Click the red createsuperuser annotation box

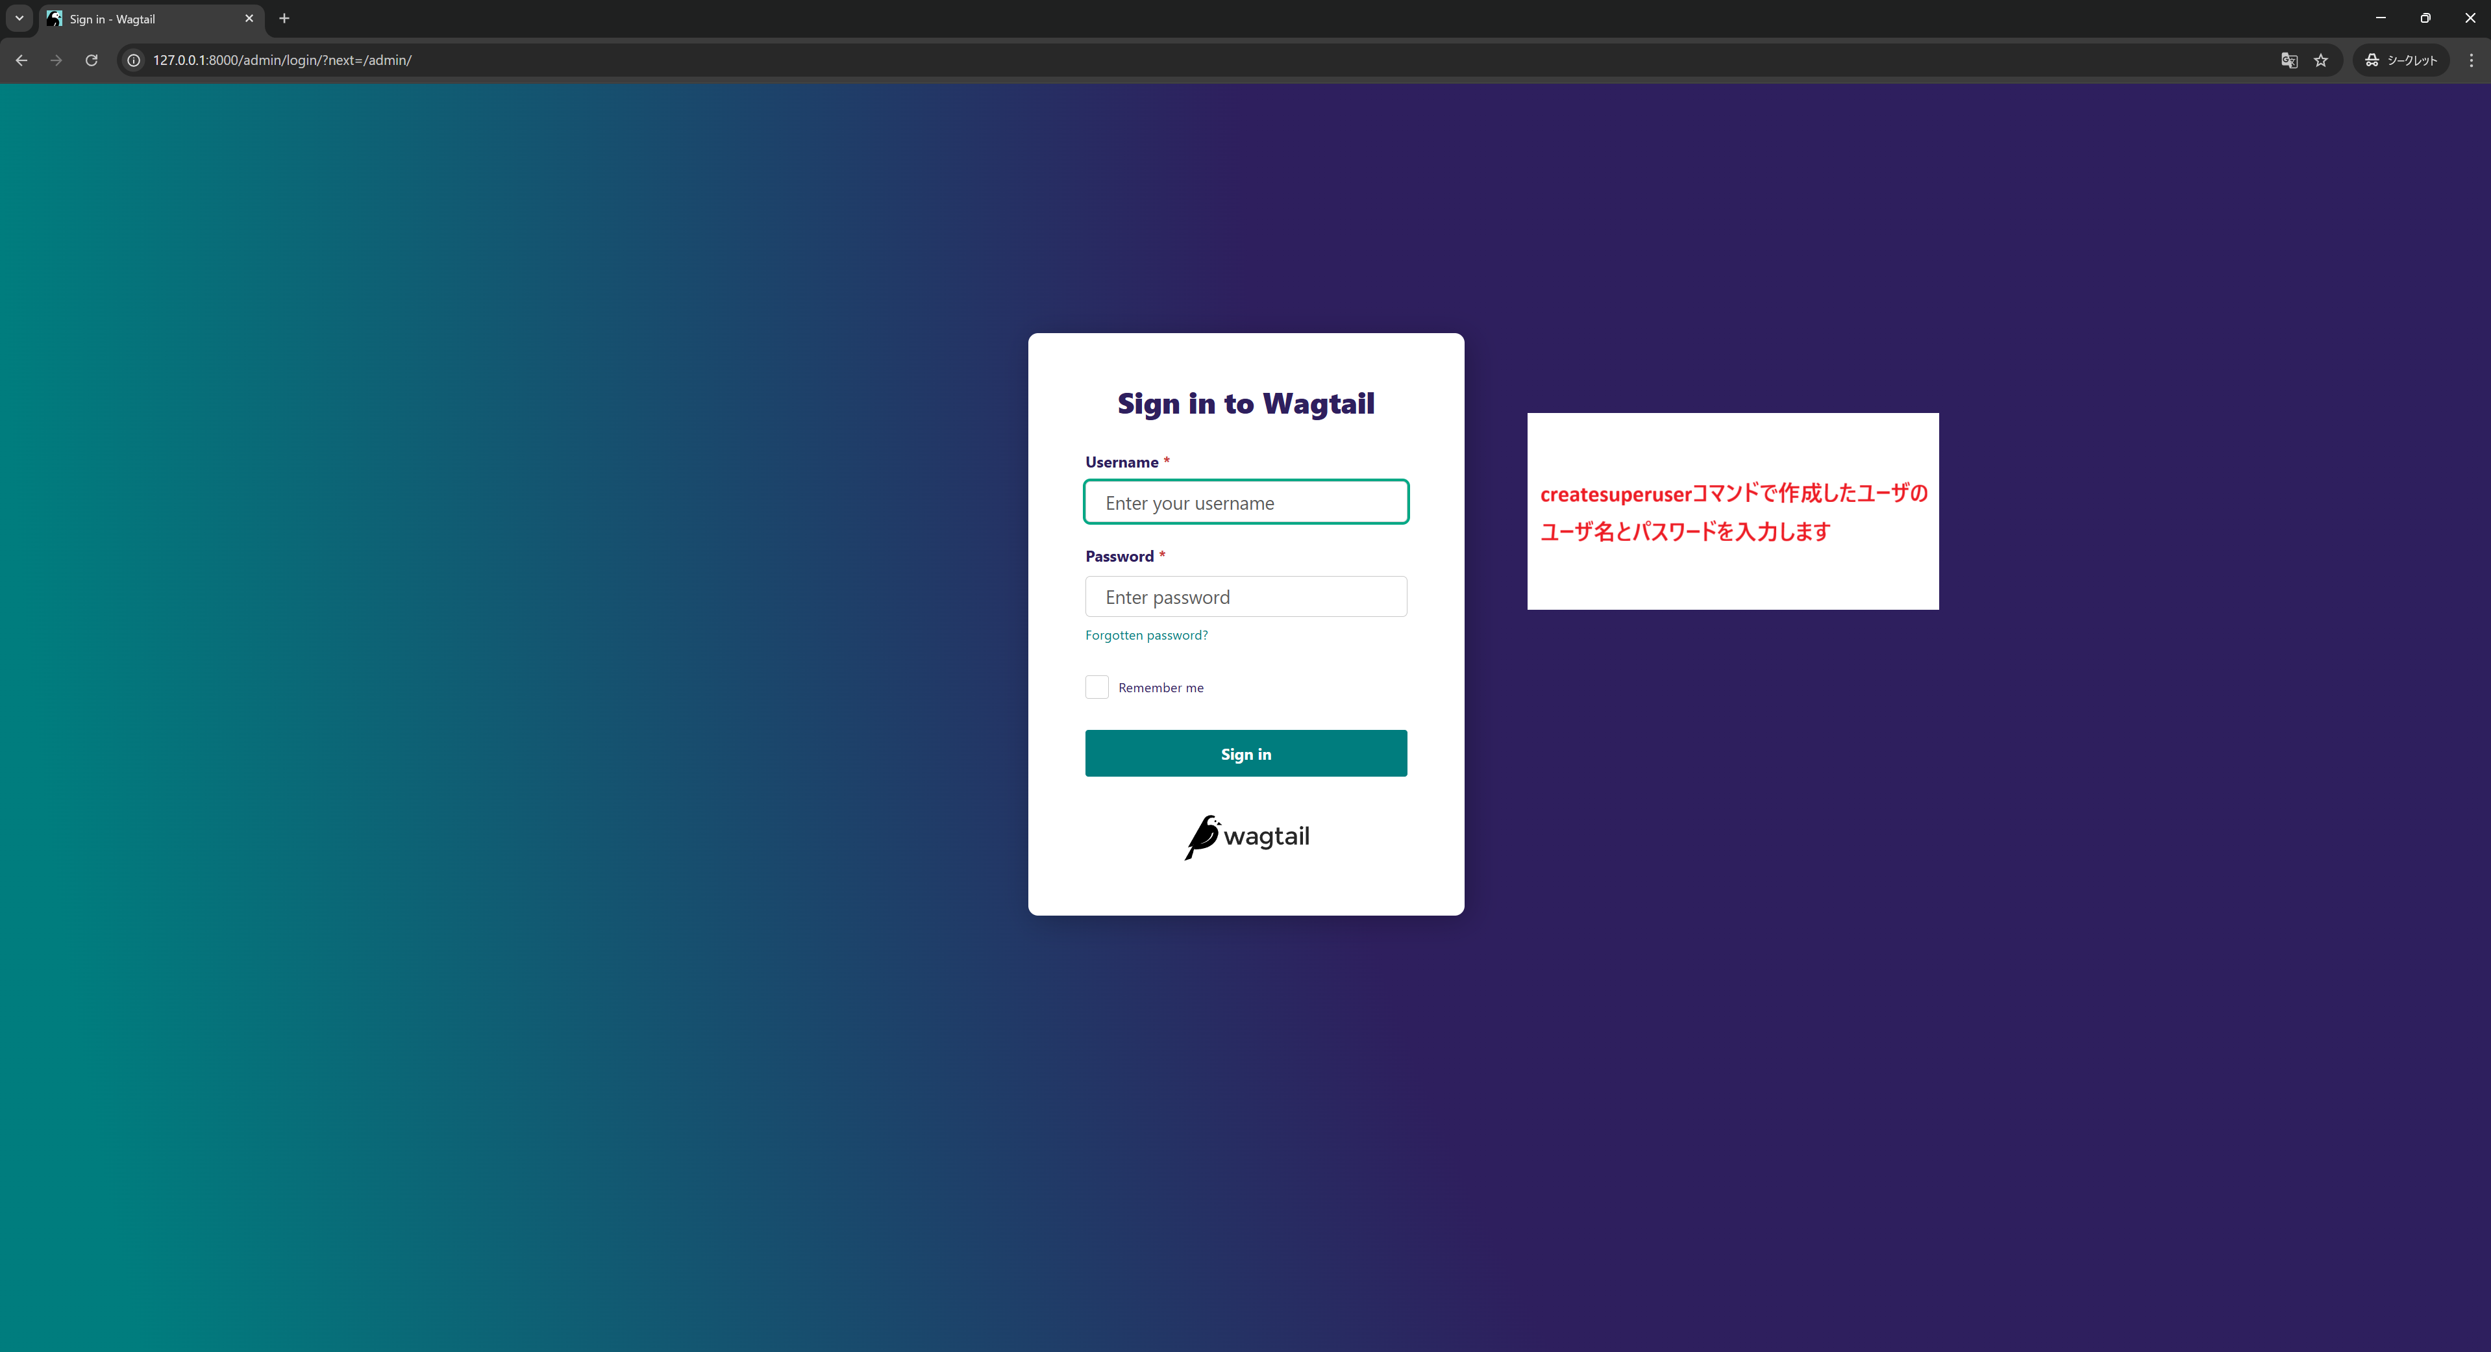[x=1732, y=510]
